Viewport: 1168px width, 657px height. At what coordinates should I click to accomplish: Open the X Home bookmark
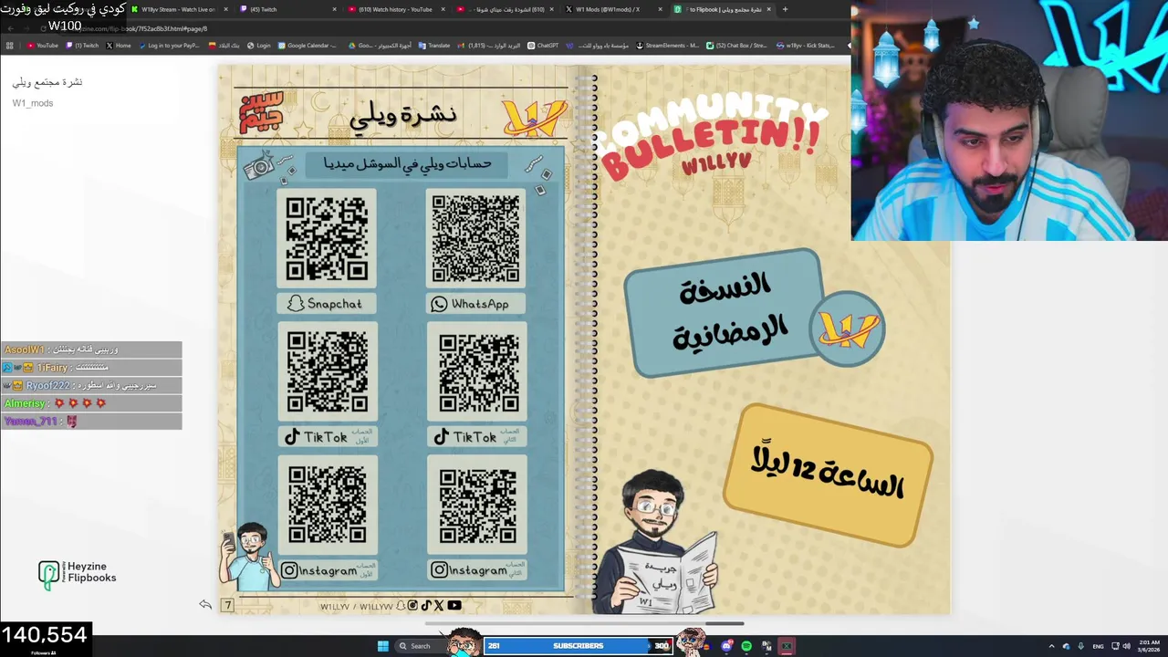click(119, 46)
